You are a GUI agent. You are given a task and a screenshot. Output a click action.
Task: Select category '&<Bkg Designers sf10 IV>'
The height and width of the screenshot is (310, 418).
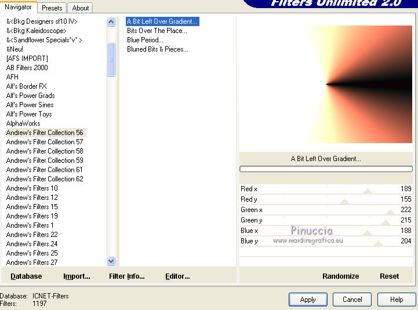(x=42, y=21)
